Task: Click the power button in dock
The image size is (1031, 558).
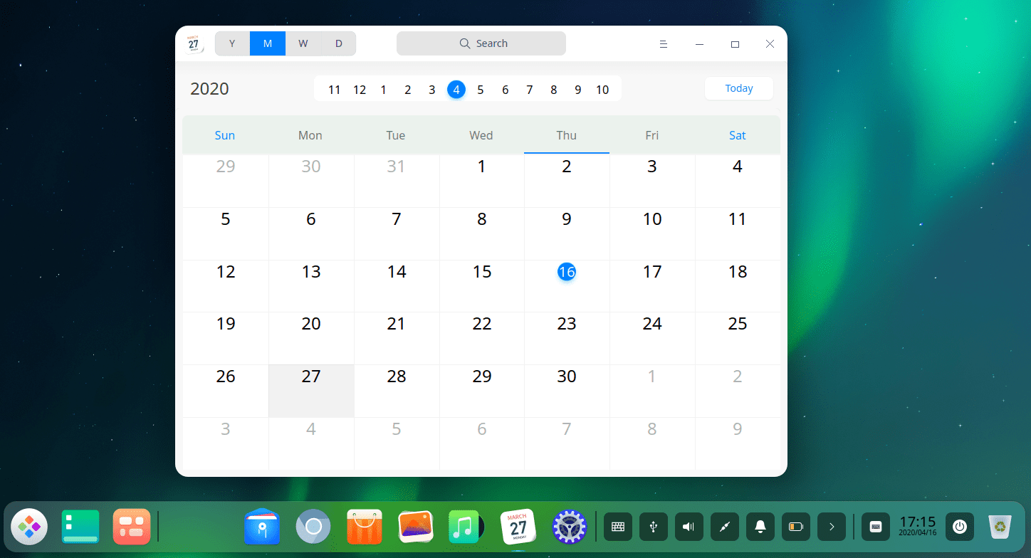Action: click(959, 527)
